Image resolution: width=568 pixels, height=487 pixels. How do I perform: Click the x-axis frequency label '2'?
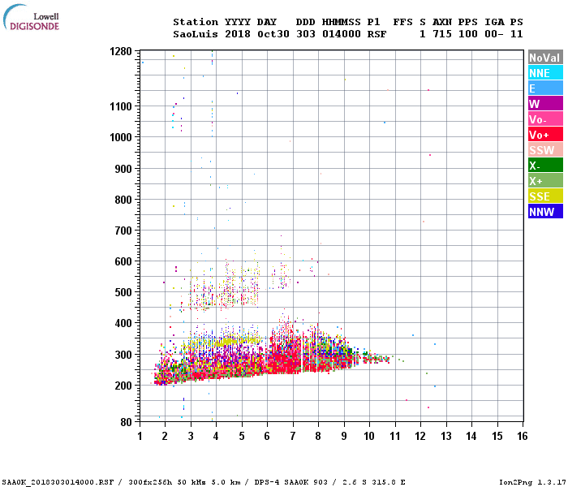pos(165,436)
